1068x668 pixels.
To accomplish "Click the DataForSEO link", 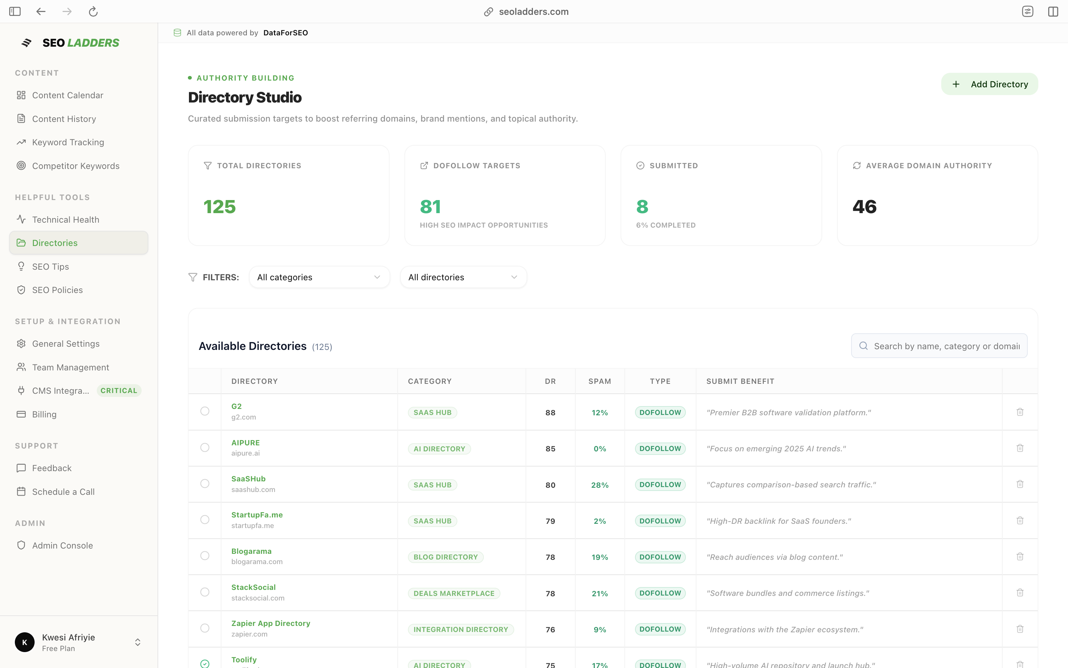I will (x=285, y=33).
